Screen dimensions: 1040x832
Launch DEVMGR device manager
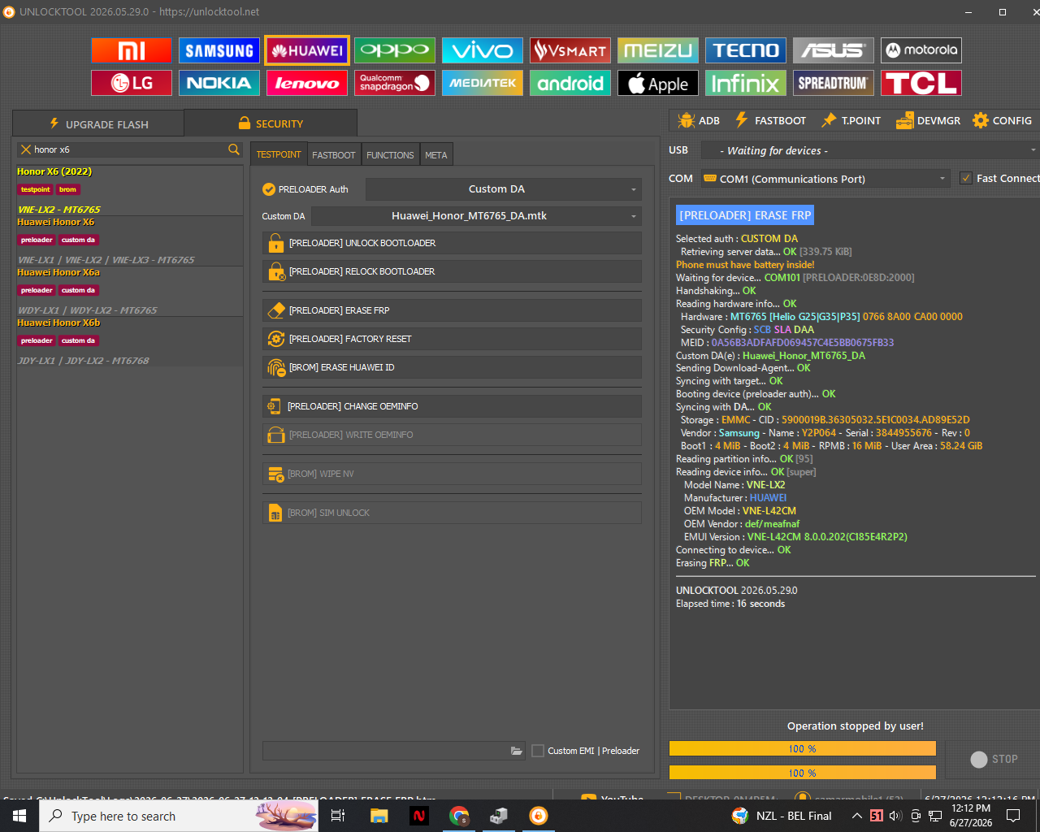[x=928, y=120]
